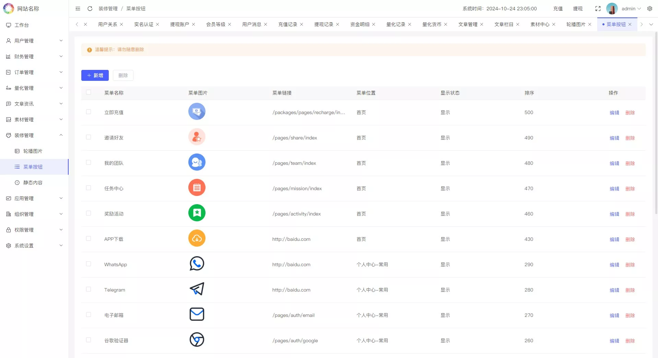The image size is (658, 358).
Task: Click the WhatsApp menu image icon
Action: pyautogui.click(x=197, y=263)
